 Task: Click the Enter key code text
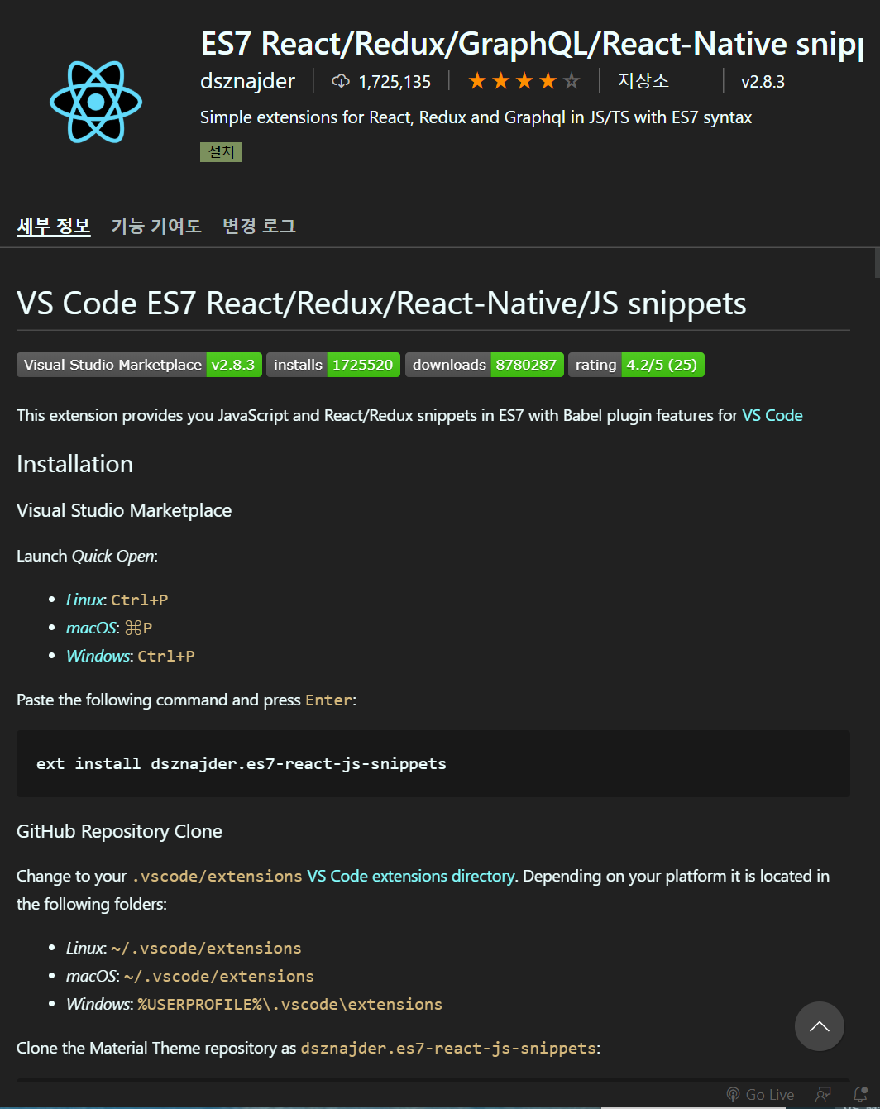point(328,700)
